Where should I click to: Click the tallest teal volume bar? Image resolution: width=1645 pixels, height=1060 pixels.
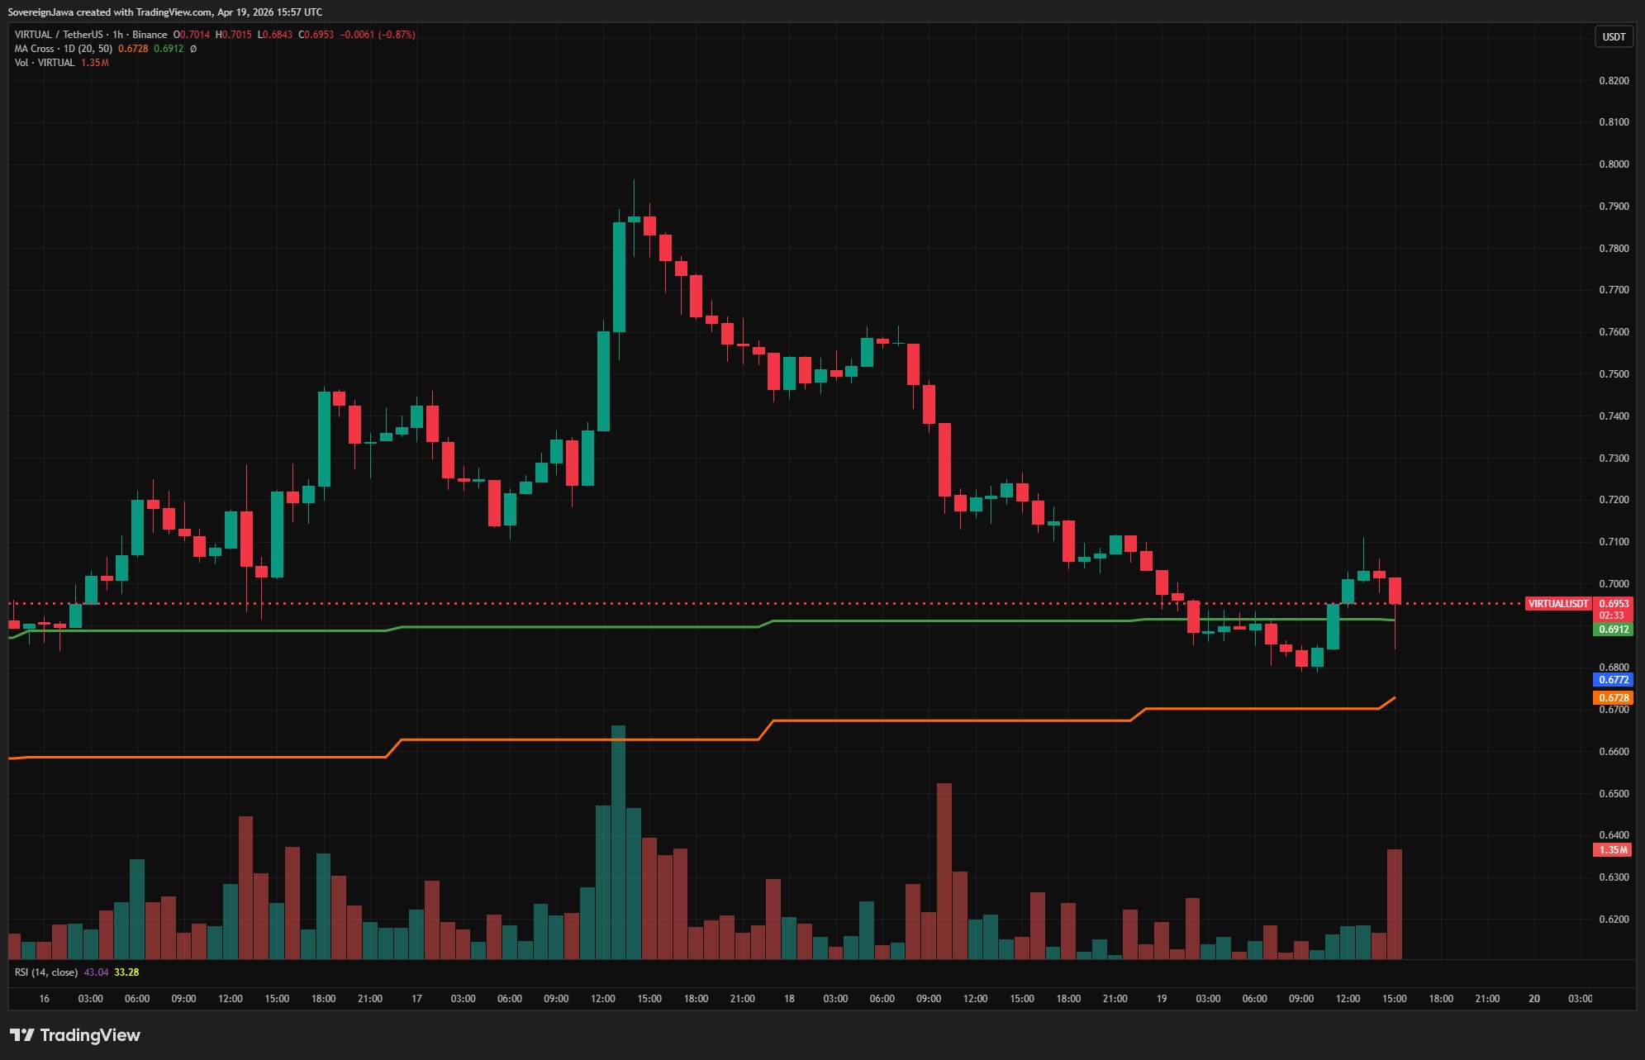(618, 843)
